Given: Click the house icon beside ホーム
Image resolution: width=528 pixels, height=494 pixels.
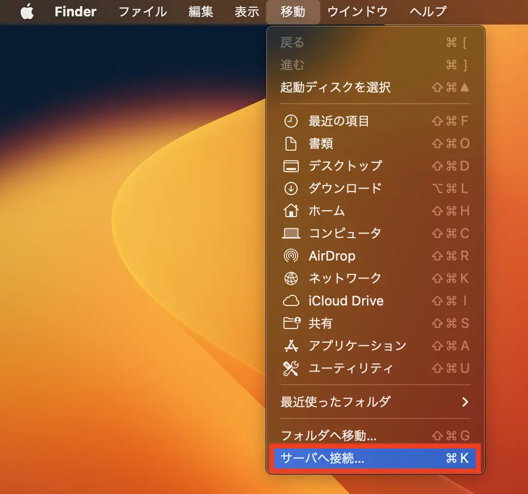Looking at the screenshot, I should tap(291, 211).
